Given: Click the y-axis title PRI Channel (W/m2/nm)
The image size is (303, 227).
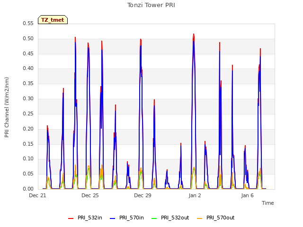Looking at the screenshot, I should pos(7,107).
